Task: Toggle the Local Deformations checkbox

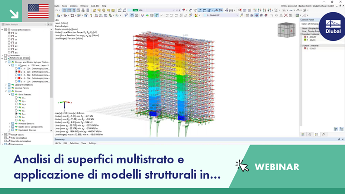Action: point(9,85)
